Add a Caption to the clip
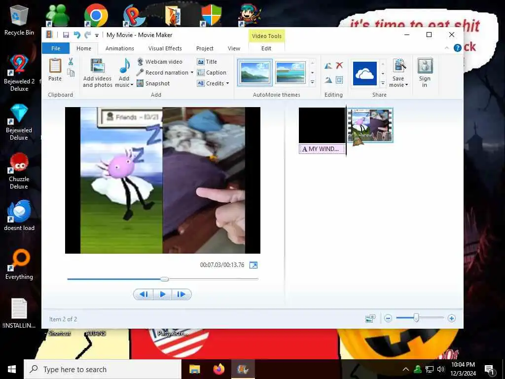505x379 pixels. tap(212, 73)
